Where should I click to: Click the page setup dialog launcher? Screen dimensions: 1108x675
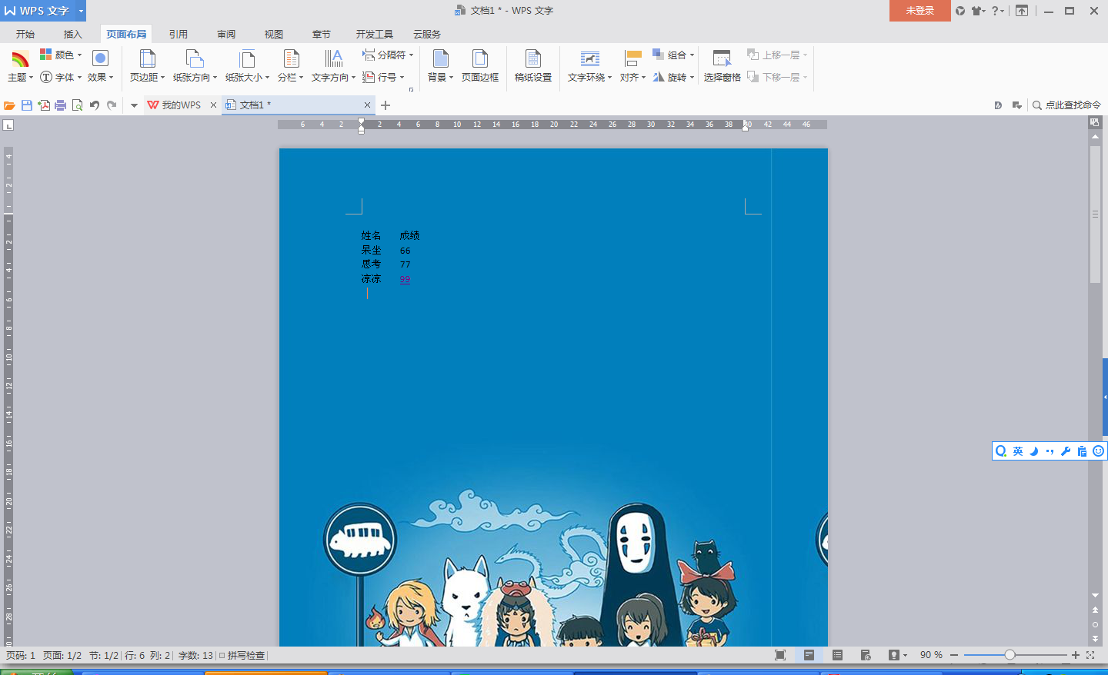coord(411,89)
